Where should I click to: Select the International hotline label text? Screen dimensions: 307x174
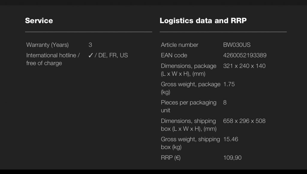click(x=53, y=59)
